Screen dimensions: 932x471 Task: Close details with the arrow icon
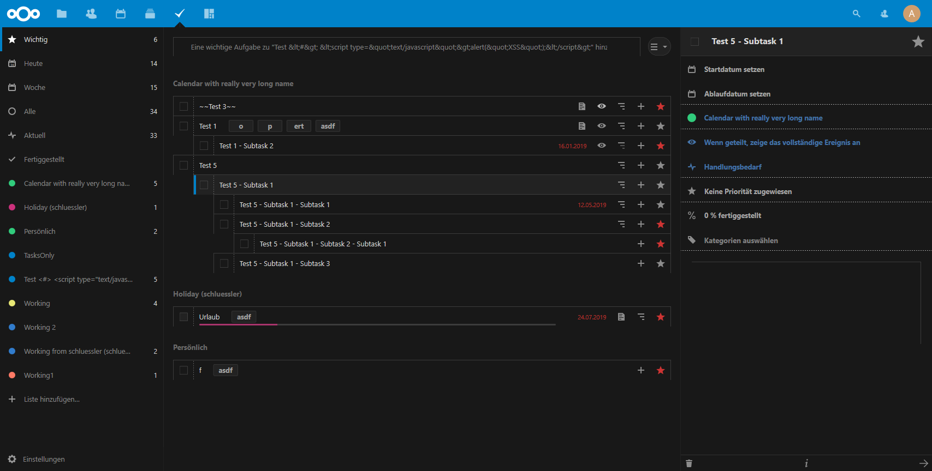click(923, 463)
